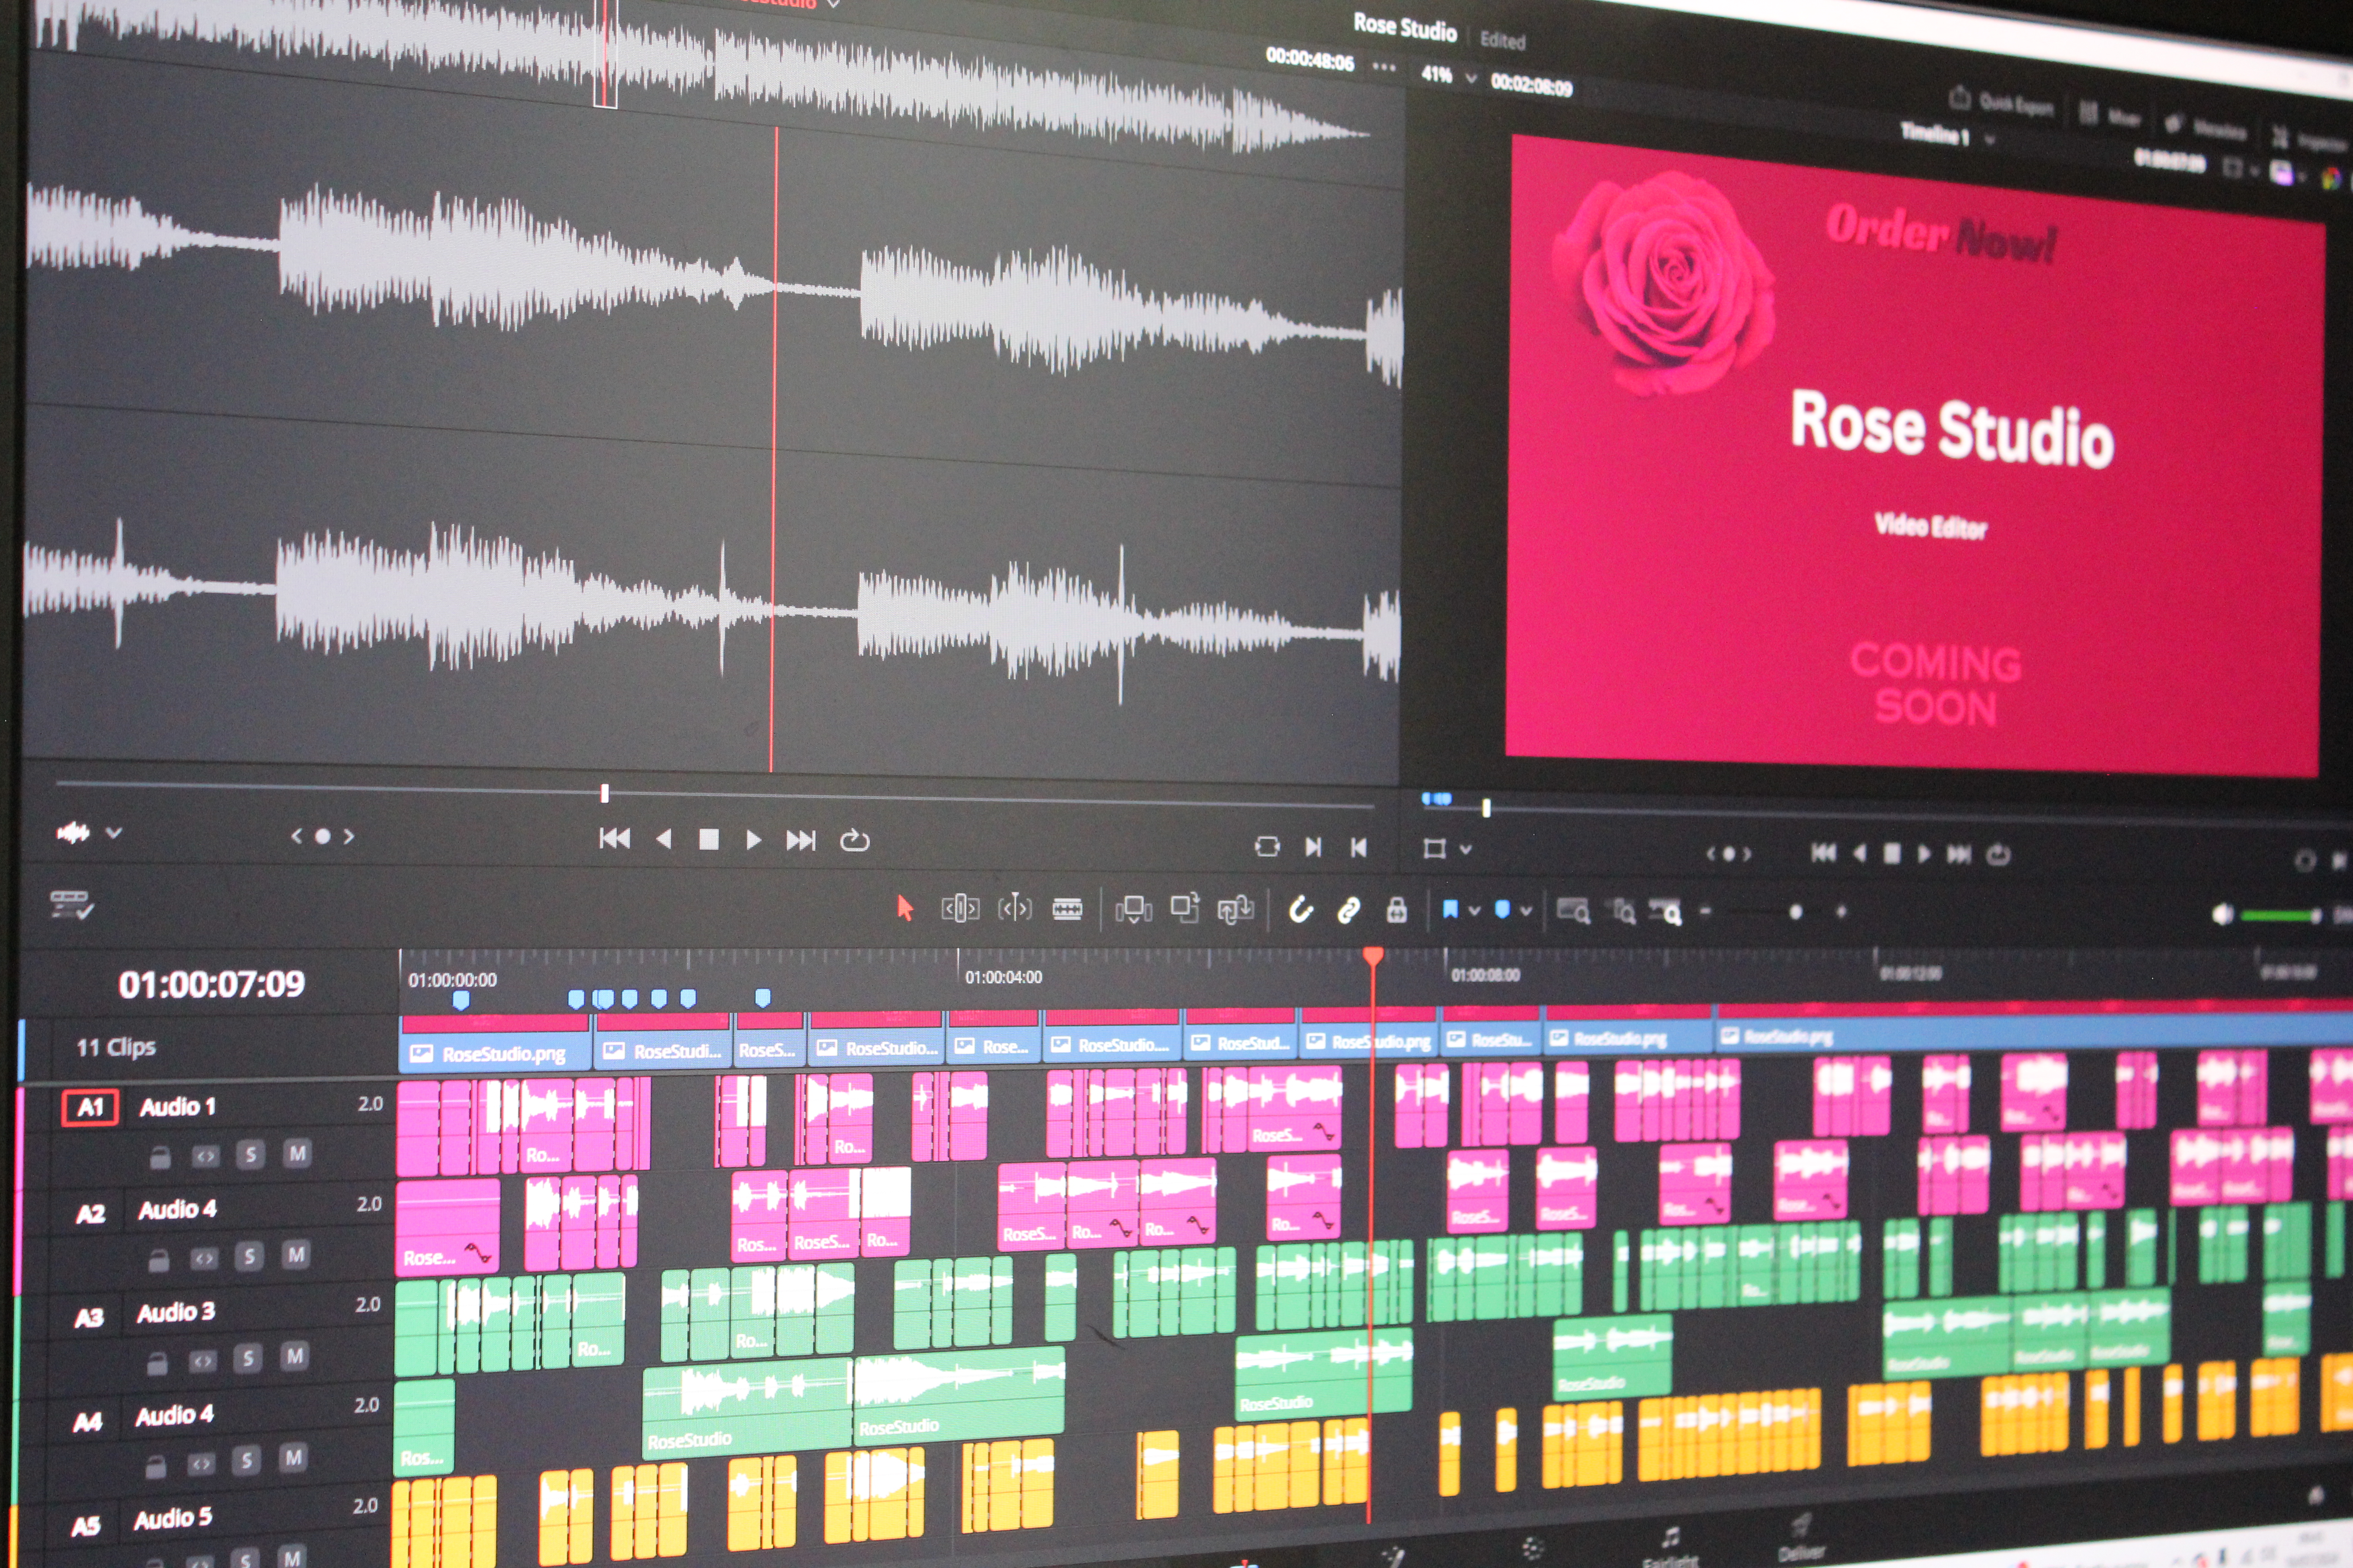Open the Timeline View Options icon

[x=72, y=905]
